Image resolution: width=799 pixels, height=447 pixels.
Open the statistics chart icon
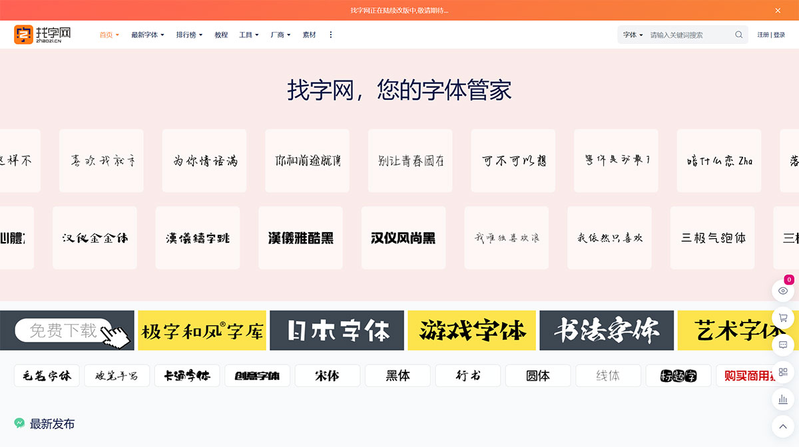tap(783, 399)
